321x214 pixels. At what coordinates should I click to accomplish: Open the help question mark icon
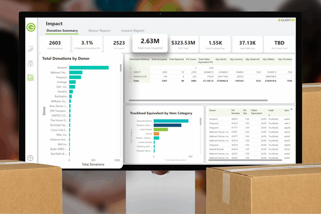(30, 158)
